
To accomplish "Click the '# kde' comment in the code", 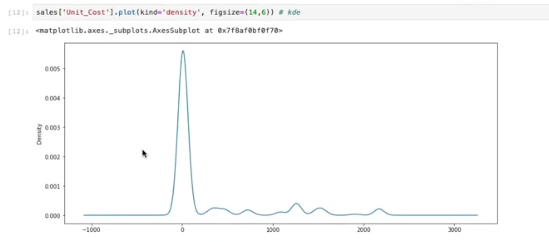I will point(290,13).
